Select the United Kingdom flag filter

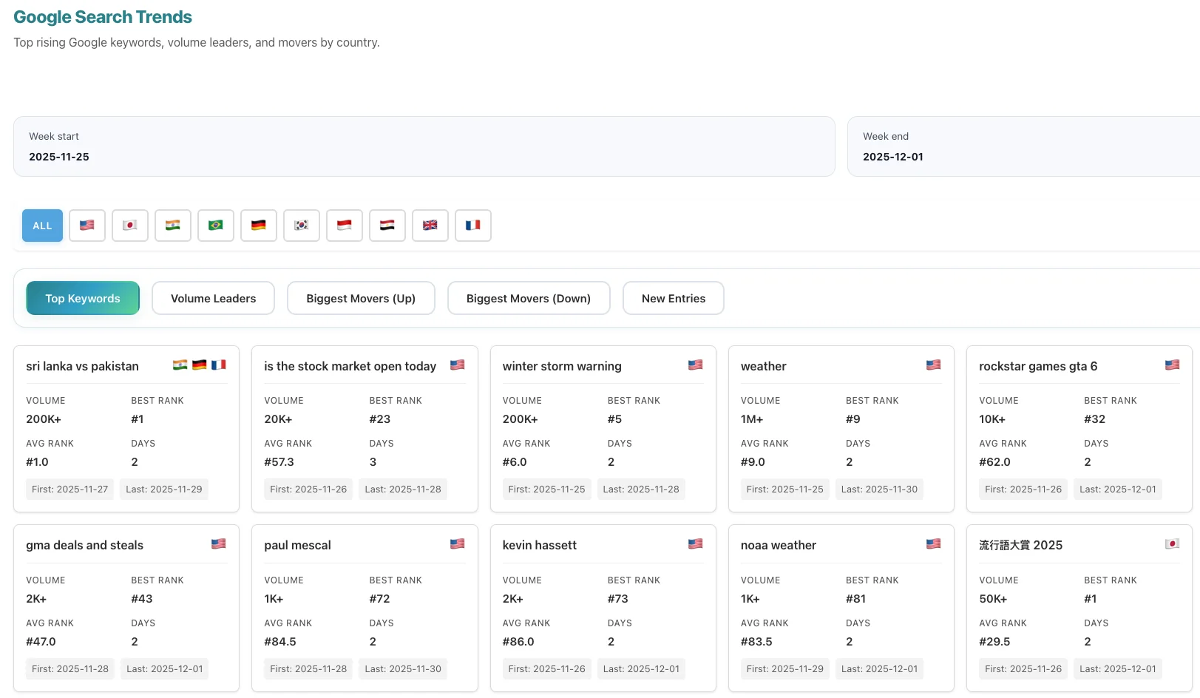pyautogui.click(x=430, y=226)
